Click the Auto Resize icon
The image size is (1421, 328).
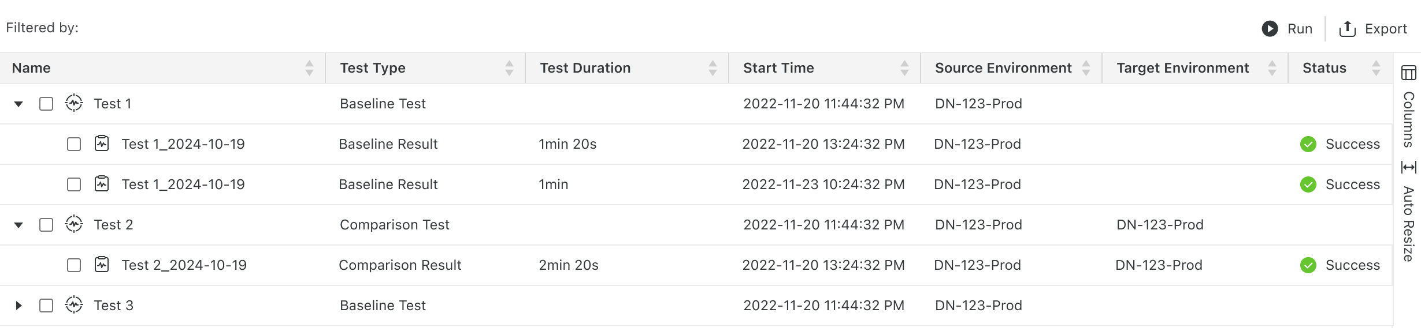click(1408, 167)
